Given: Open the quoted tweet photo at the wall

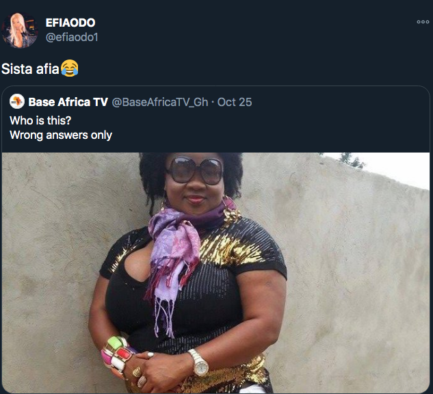Looking at the screenshot, I should pyautogui.click(x=215, y=273).
